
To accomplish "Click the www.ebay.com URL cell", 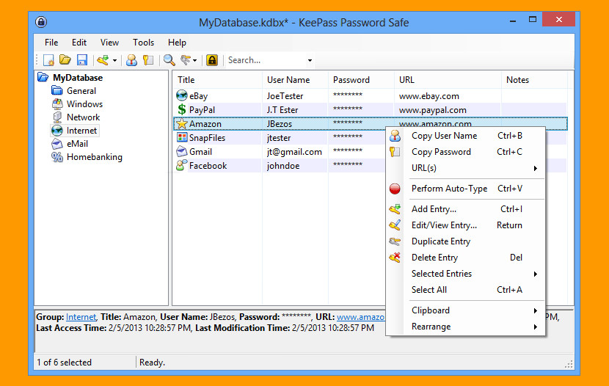I will 429,96.
